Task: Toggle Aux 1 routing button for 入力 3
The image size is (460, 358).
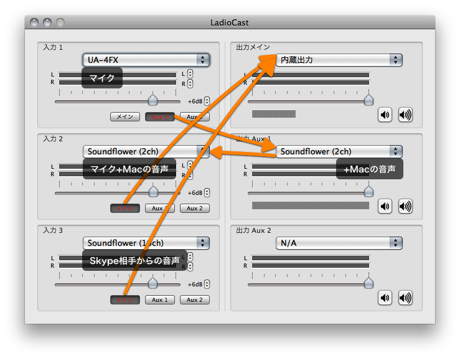Action: point(160,300)
